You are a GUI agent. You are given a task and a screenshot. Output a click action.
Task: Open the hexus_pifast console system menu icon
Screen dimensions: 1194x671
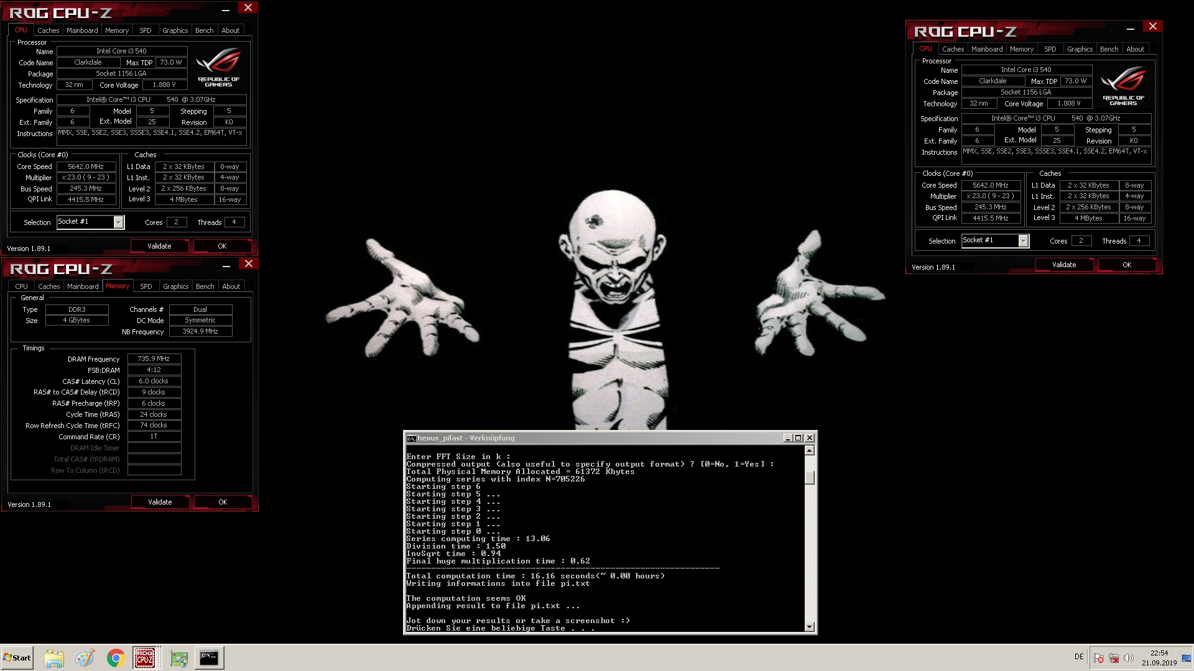tap(411, 438)
